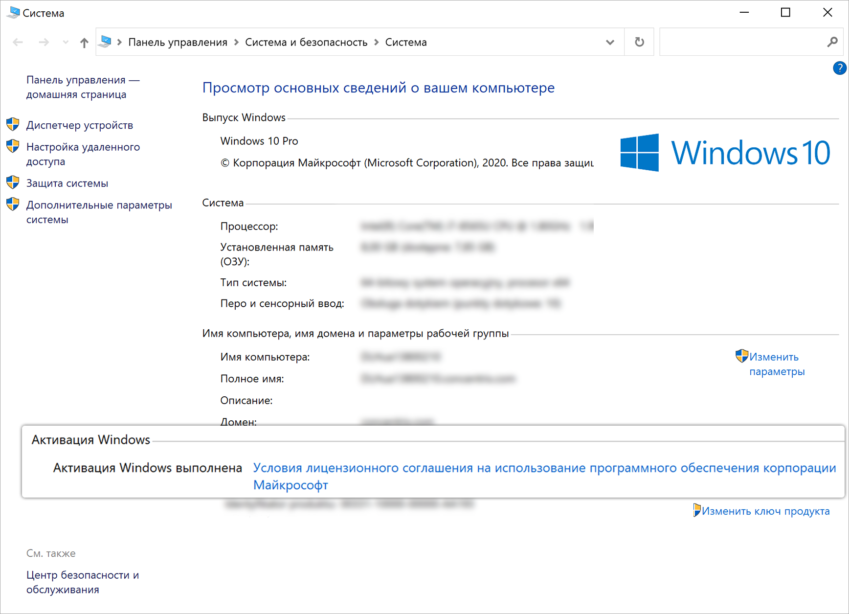Open 'Защита системы' link
The height and width of the screenshot is (614, 849).
67,183
